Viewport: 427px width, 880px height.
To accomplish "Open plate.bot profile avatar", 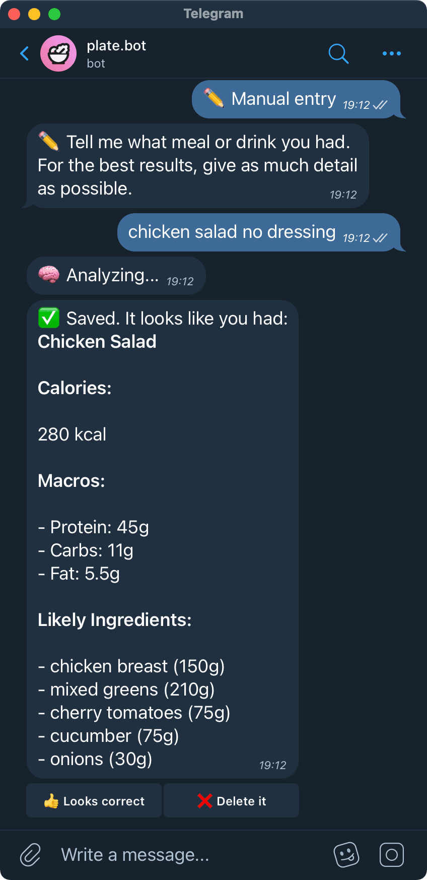I will pyautogui.click(x=58, y=53).
